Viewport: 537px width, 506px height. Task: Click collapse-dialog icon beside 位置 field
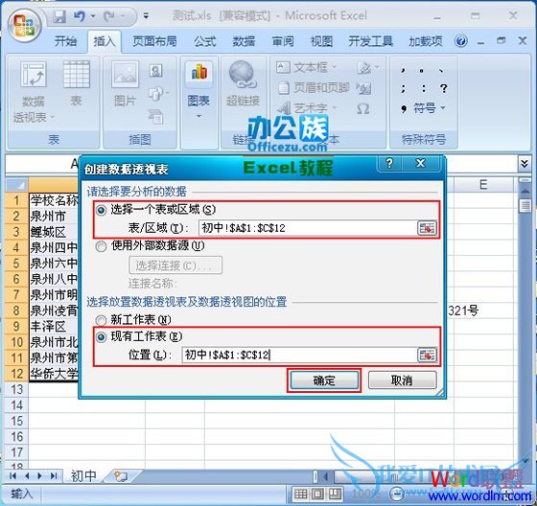(x=427, y=355)
